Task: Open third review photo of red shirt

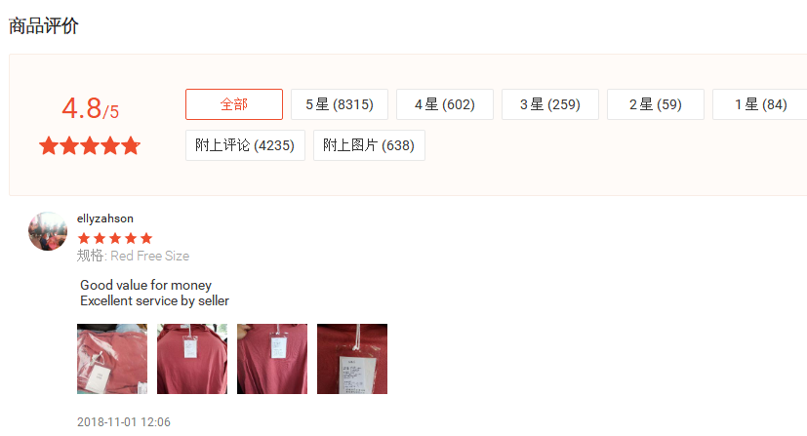Action: click(x=272, y=359)
